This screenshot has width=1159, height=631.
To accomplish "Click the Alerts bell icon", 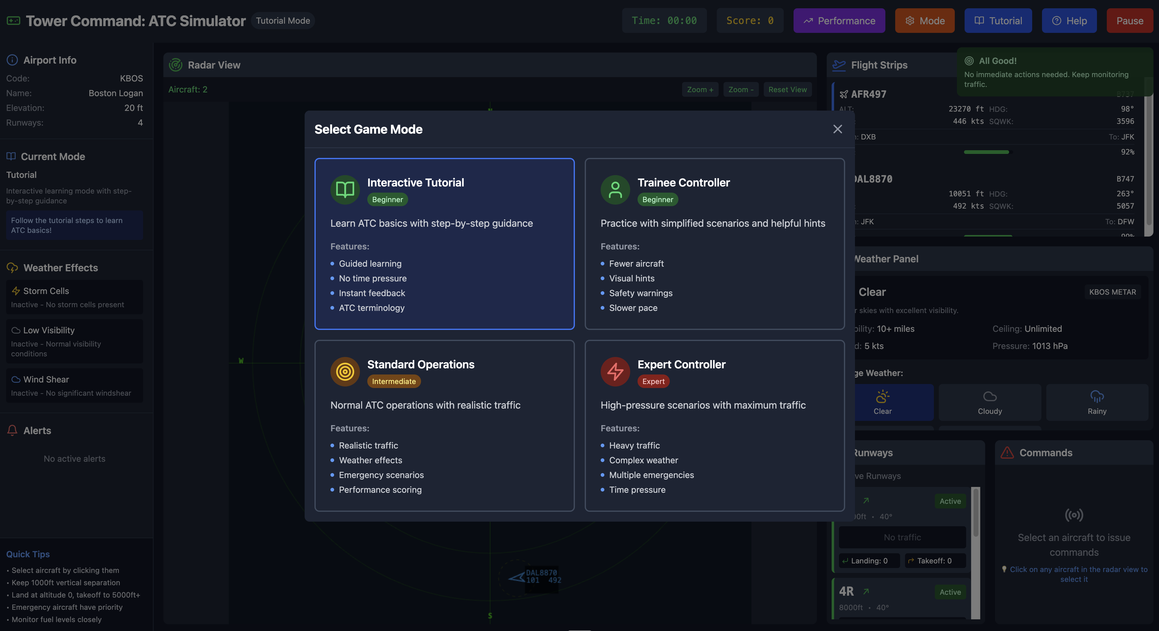I will pos(12,430).
